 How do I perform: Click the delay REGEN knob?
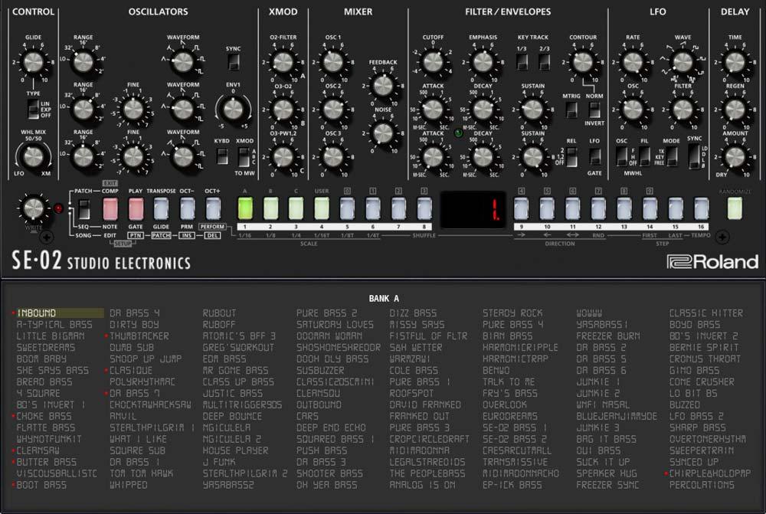(x=735, y=110)
